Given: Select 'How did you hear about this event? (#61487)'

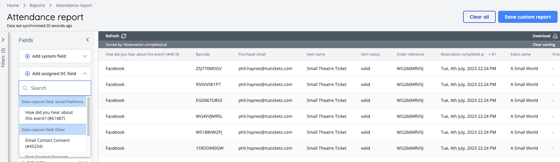Looking at the screenshot, I should click(49, 115).
